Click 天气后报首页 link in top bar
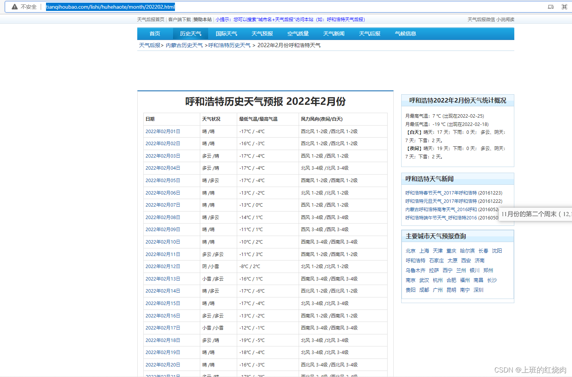572x377 pixels. [x=151, y=20]
